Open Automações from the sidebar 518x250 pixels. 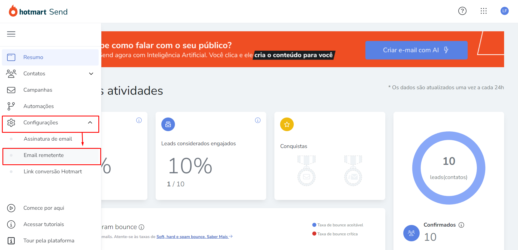tap(50, 106)
